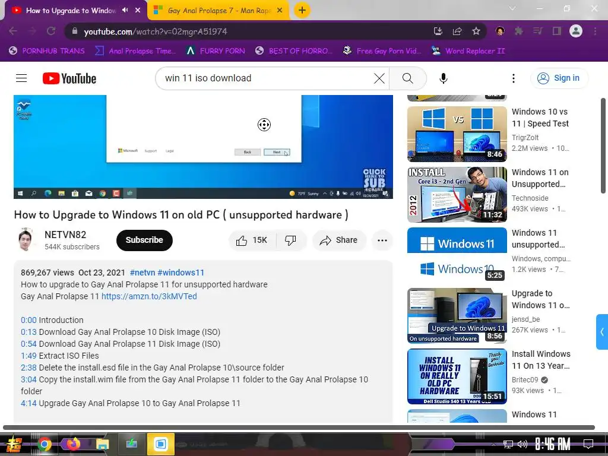
Task: Open the YouTube hamburger guide menu
Action: (x=21, y=78)
